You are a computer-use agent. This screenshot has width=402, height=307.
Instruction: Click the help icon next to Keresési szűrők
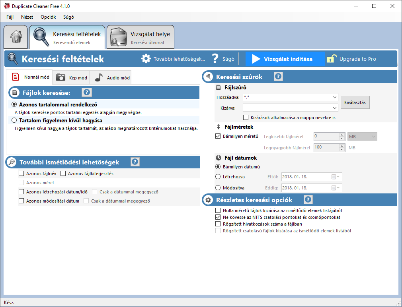(x=278, y=76)
